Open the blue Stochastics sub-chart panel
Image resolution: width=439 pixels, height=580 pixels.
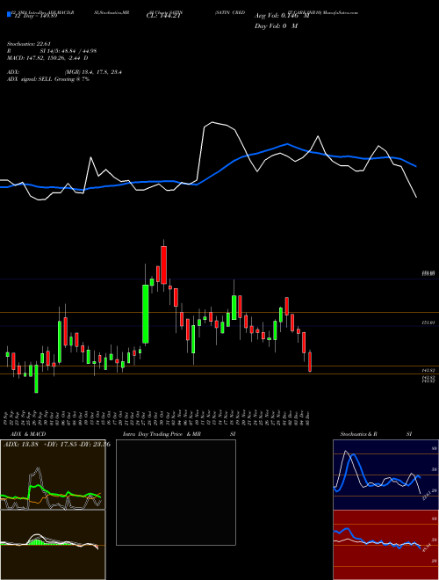tap(385, 475)
